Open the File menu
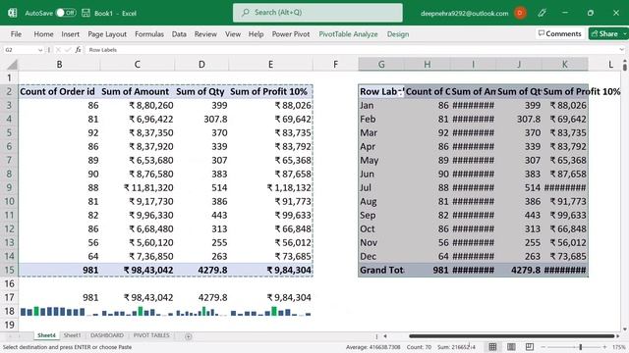Screen dimensions: 629x353 click(16, 34)
